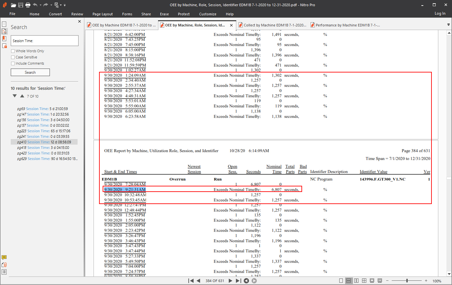Open the Erase ribbon tab
The width and height of the screenshot is (452, 285).
click(164, 14)
